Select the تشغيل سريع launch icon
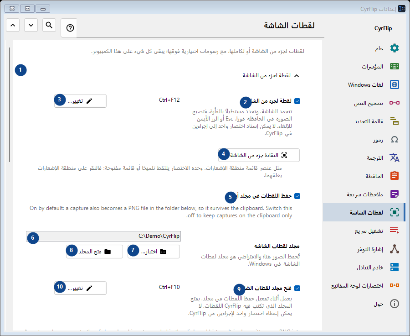Image resolution: width=410 pixels, height=336 pixels. click(395, 231)
